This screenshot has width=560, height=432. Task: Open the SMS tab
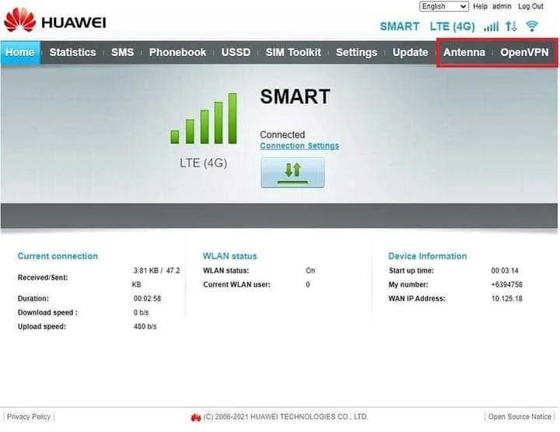[x=123, y=52]
